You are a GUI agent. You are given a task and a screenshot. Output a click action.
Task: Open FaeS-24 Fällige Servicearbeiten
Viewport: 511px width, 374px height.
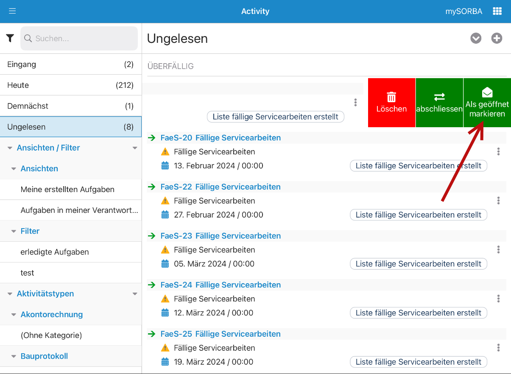coord(221,285)
